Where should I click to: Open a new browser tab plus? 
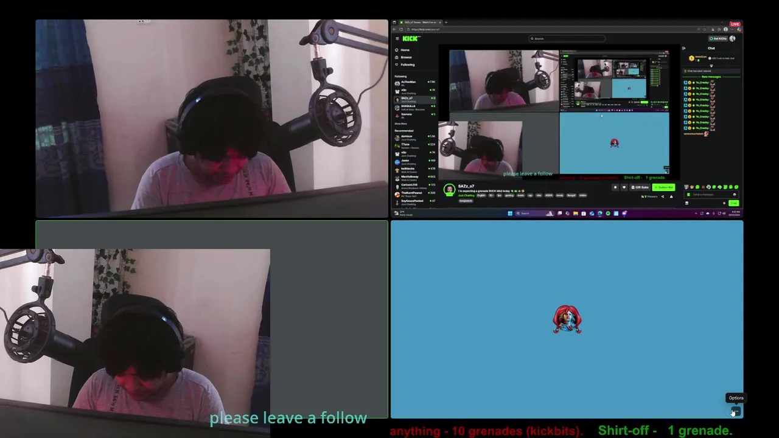[x=446, y=23]
